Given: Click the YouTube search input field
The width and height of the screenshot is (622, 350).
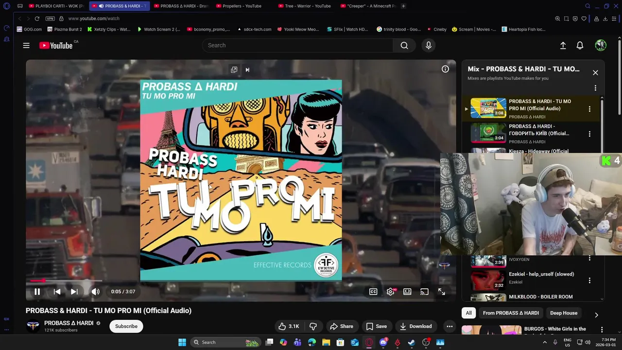Looking at the screenshot, I should point(297,45).
